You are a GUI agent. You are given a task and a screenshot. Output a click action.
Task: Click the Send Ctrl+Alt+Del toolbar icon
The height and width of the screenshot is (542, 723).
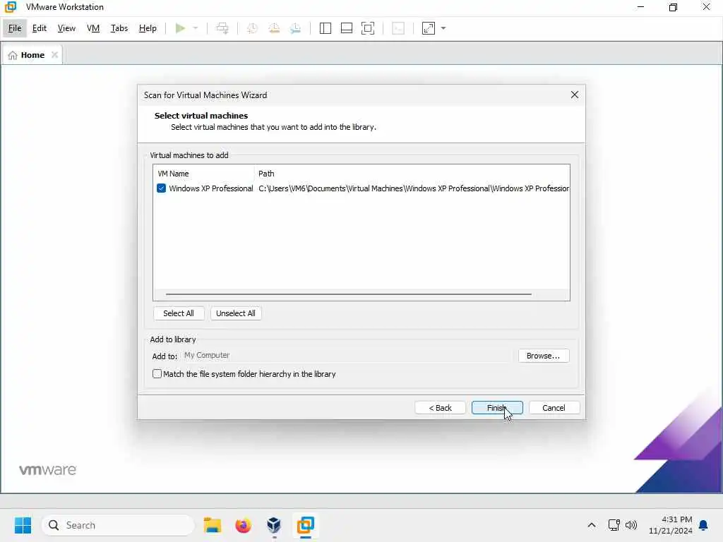pos(222,28)
